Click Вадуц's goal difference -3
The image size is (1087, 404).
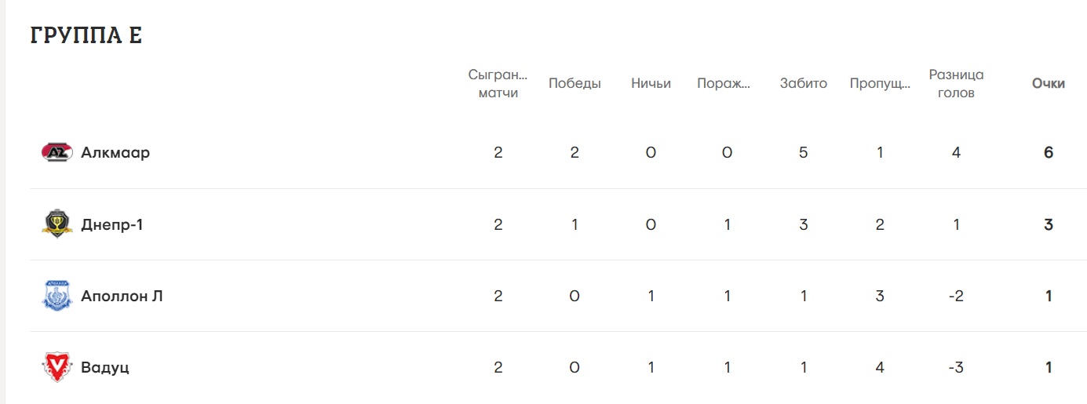955,367
